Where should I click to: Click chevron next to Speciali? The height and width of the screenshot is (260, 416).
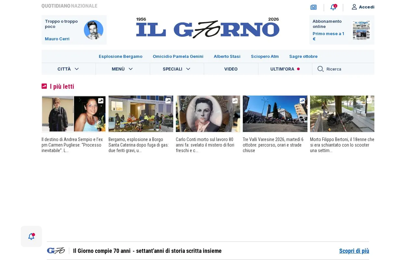point(188,69)
